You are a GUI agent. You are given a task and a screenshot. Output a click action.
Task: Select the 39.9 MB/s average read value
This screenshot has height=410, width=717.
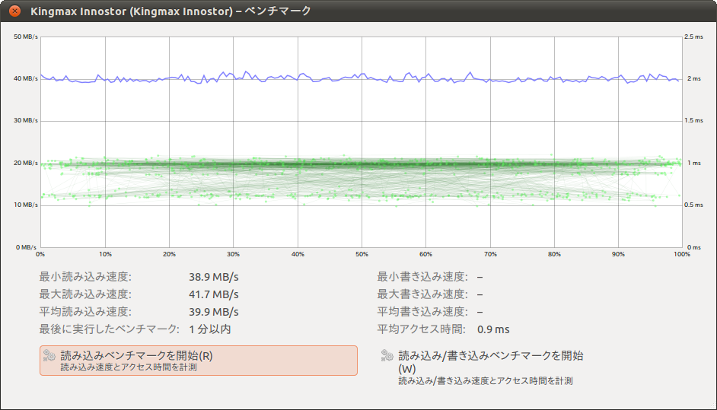tap(214, 312)
